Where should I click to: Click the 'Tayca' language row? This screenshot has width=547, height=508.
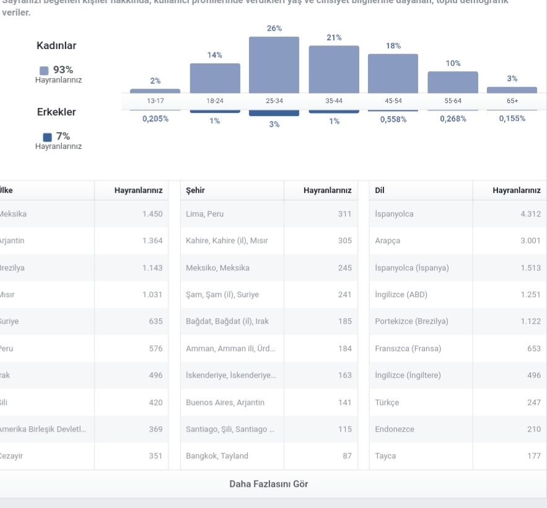coord(458,456)
